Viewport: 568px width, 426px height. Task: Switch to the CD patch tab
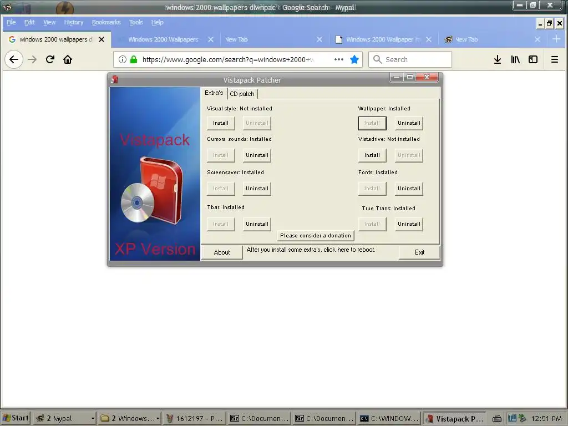[x=242, y=94]
